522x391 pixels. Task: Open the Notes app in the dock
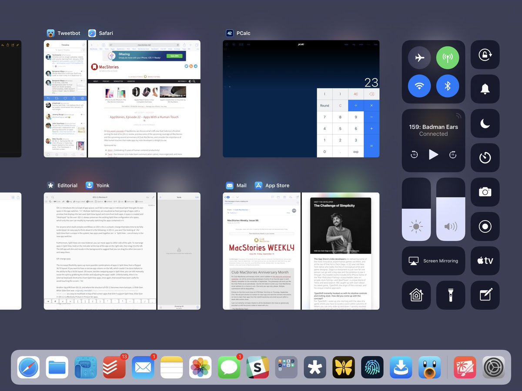[172, 368]
